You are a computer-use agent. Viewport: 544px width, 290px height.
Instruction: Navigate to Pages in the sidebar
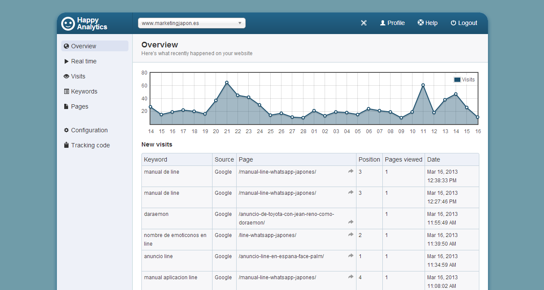click(79, 106)
